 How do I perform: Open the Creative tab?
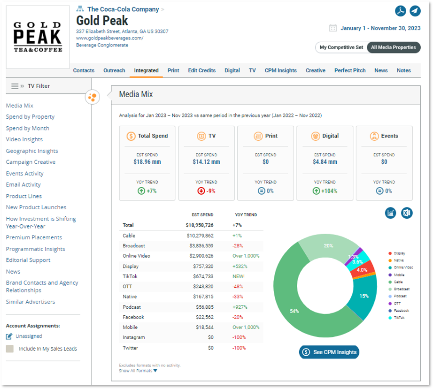316,71
